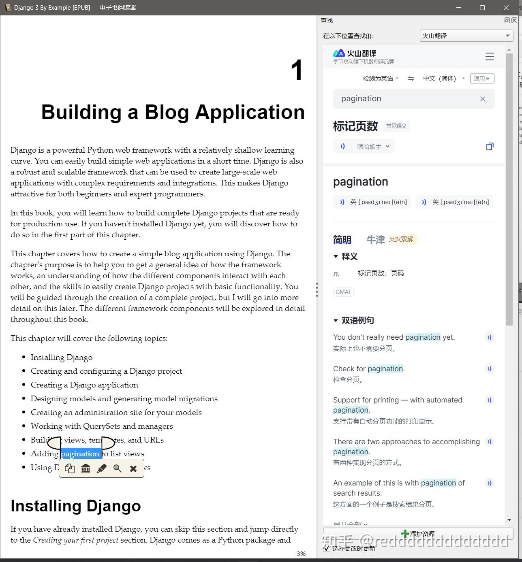
Task: Play audio for "Support for printing" sentence
Action: [490, 400]
